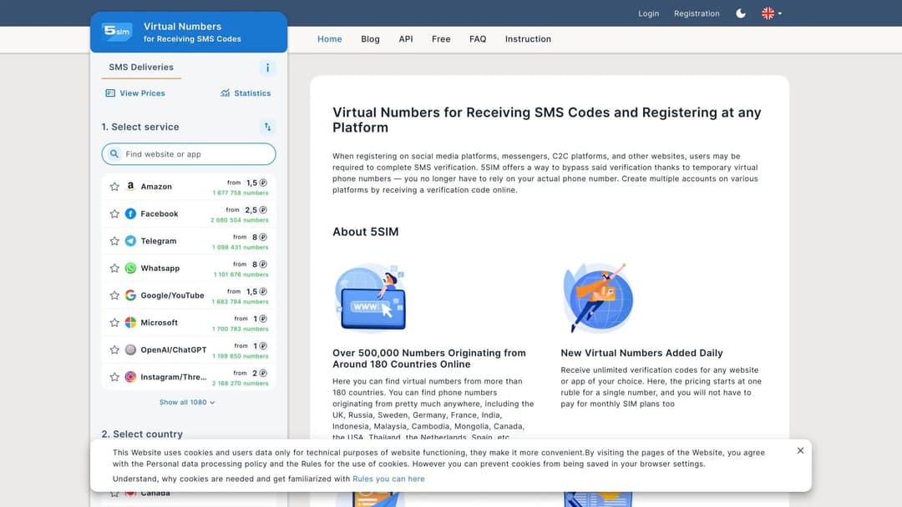902x507 pixels.
Task: Dismiss the cookie notice banner
Action: tap(800, 450)
